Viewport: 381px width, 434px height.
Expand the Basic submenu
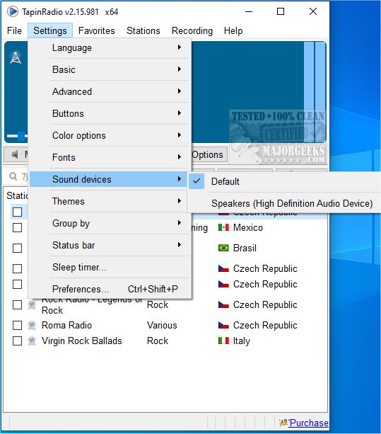tap(110, 69)
